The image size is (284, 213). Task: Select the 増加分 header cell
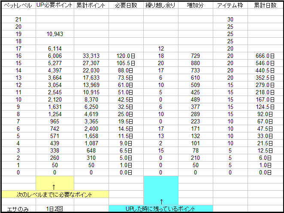point(195,5)
